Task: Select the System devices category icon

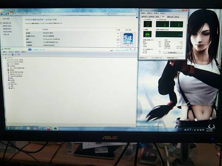Action: click(8, 66)
